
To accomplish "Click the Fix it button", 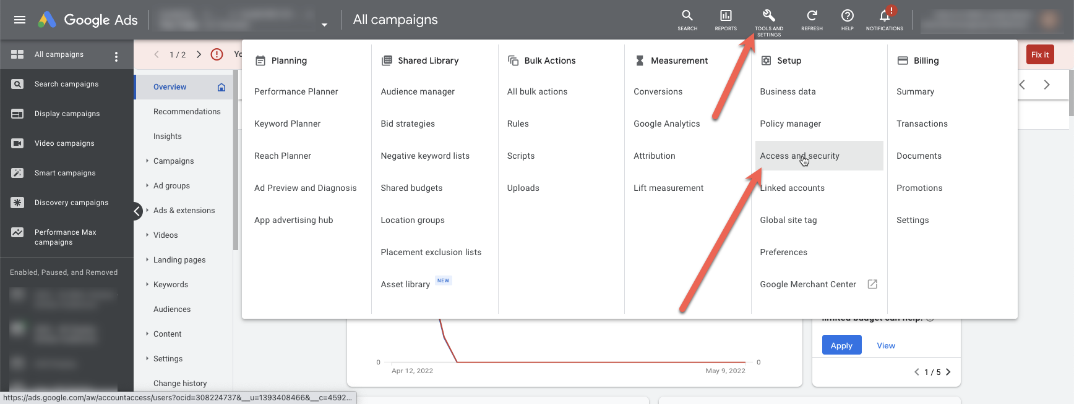I will [x=1040, y=54].
